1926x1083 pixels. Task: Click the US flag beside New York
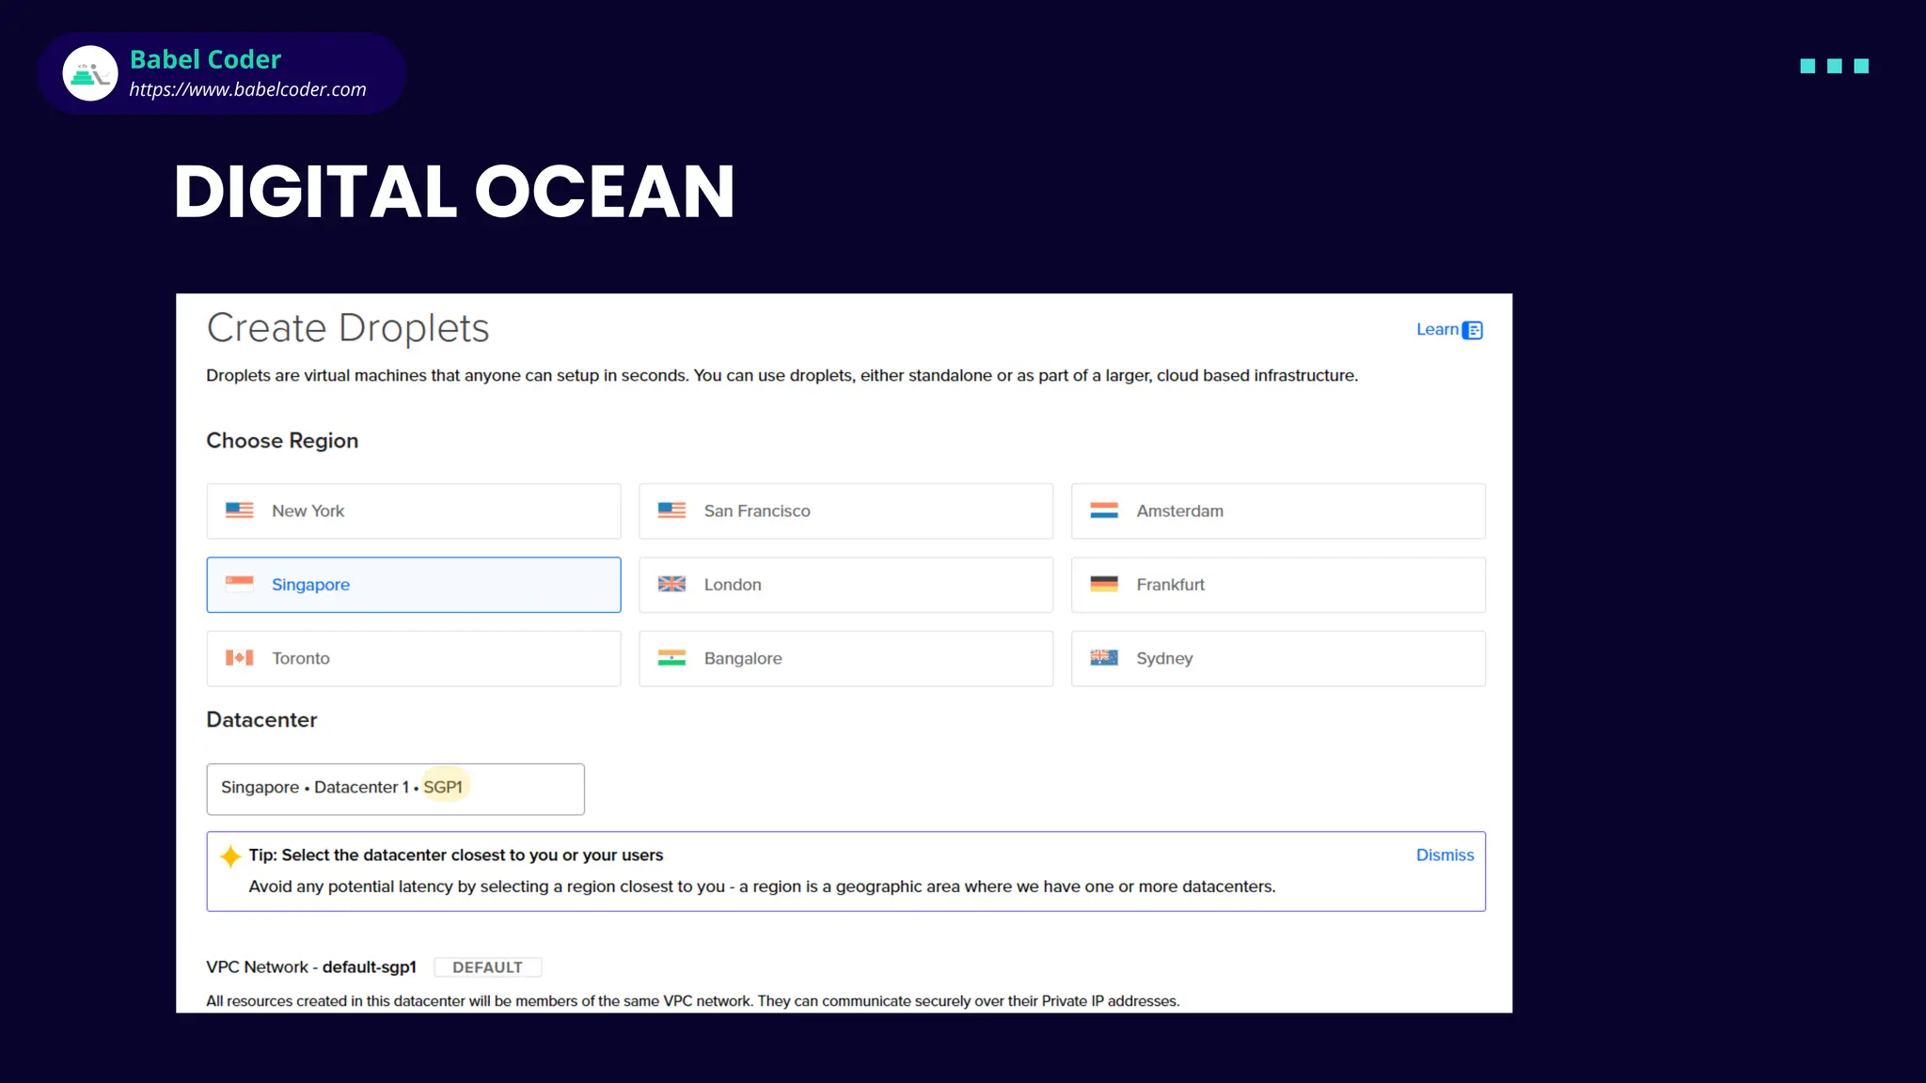tap(240, 510)
